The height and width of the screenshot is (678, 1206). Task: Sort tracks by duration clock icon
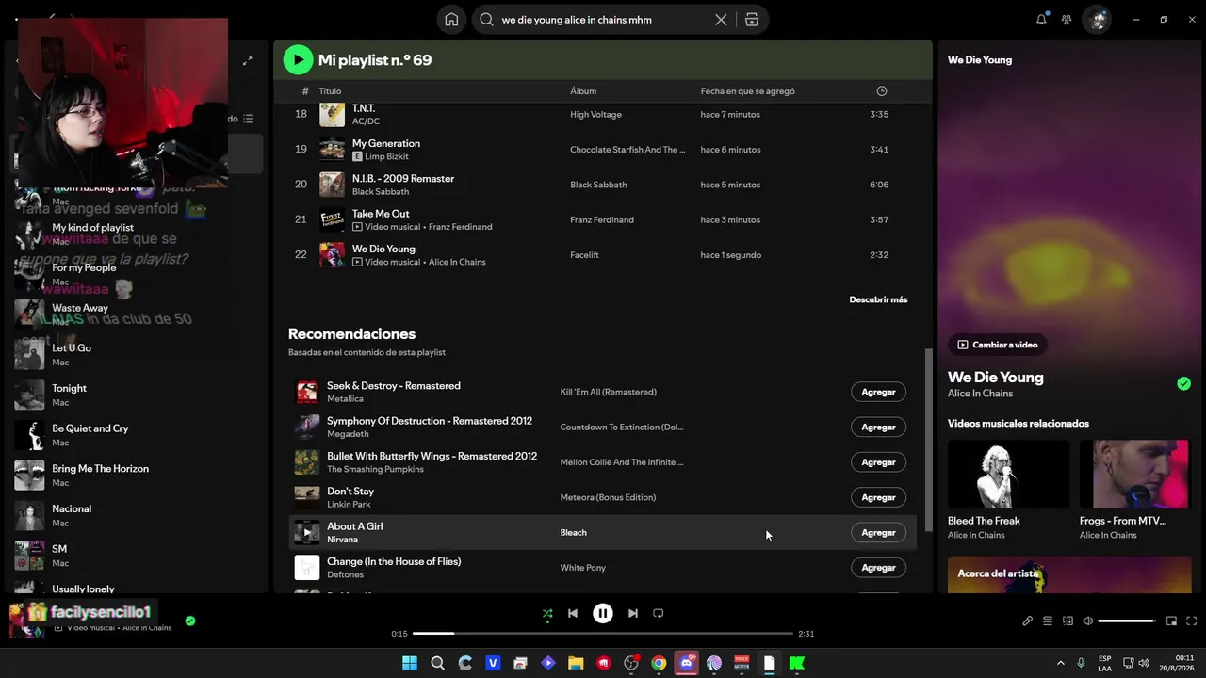point(882,91)
